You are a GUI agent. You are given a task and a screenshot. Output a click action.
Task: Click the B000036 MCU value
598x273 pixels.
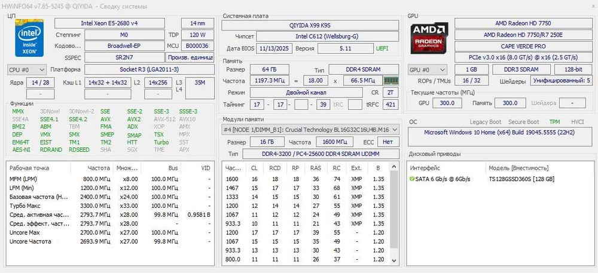(x=197, y=46)
